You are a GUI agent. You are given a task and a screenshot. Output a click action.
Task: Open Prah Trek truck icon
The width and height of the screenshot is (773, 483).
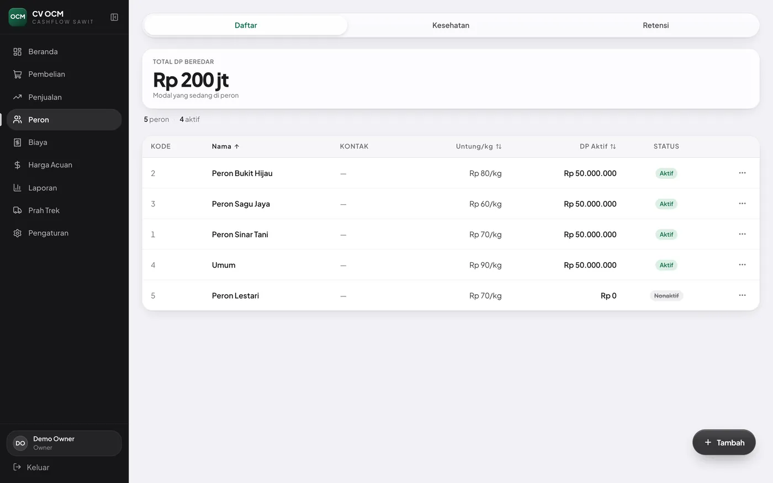pos(17,210)
